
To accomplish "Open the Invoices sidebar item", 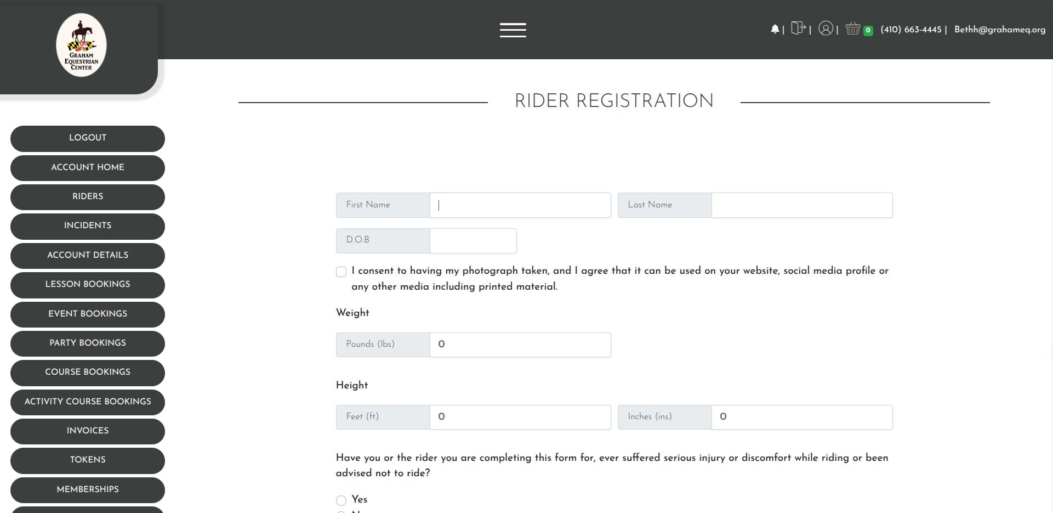I will click(x=88, y=431).
